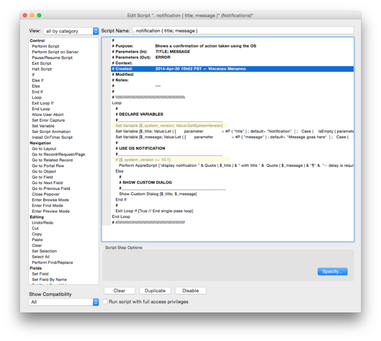381x341 pixels.
Task: Select 'Perform Script' step in list
Action: click(45, 46)
